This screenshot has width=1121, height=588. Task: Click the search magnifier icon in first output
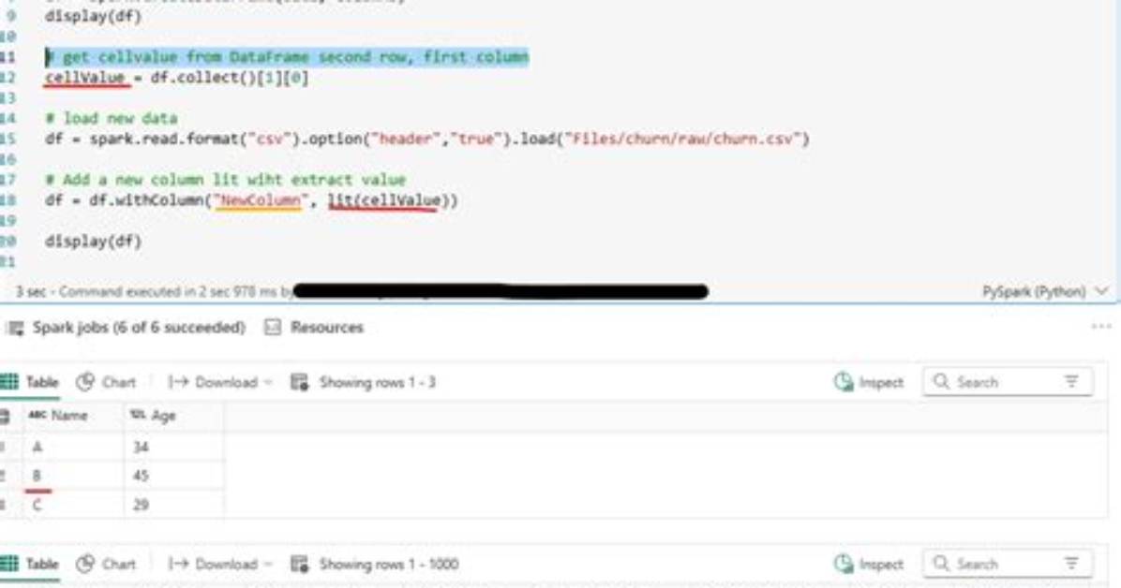click(942, 381)
